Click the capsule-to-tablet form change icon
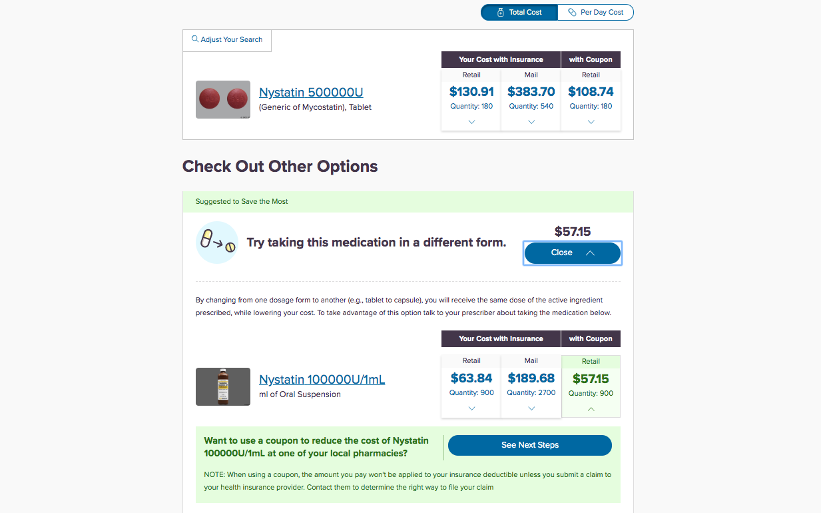The width and height of the screenshot is (821, 513). coord(217,243)
